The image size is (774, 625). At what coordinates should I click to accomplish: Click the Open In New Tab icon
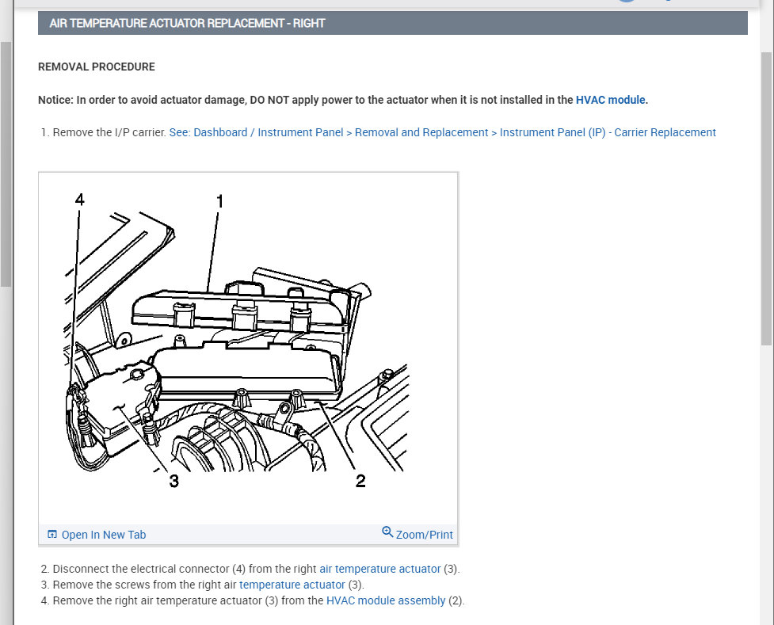pos(51,534)
